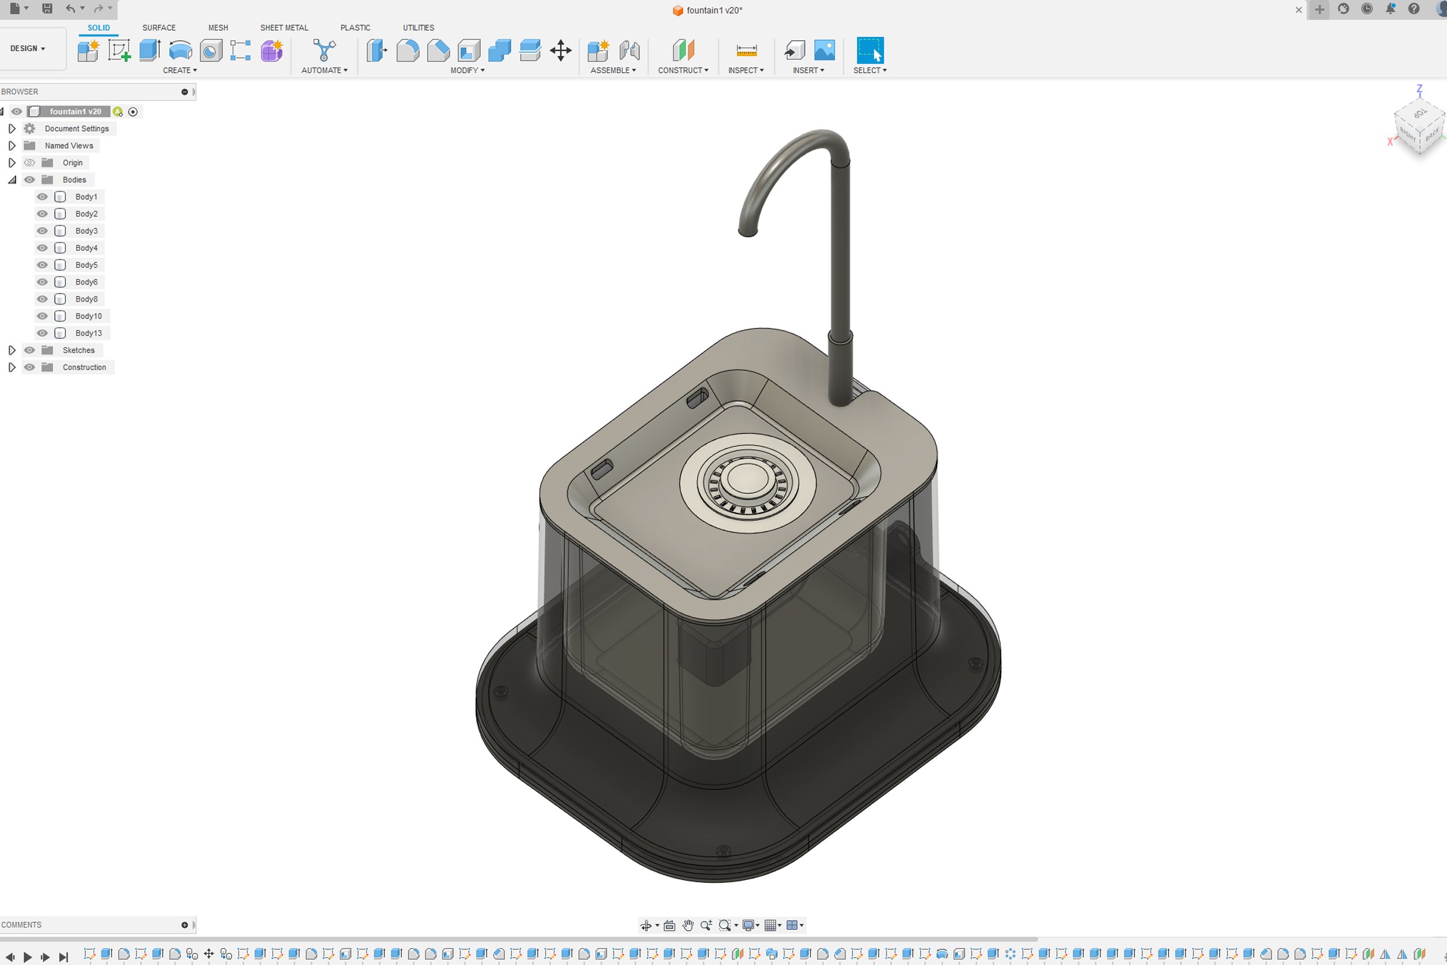Start Create Sketch tool
This screenshot has height=965, width=1447.
[119, 50]
